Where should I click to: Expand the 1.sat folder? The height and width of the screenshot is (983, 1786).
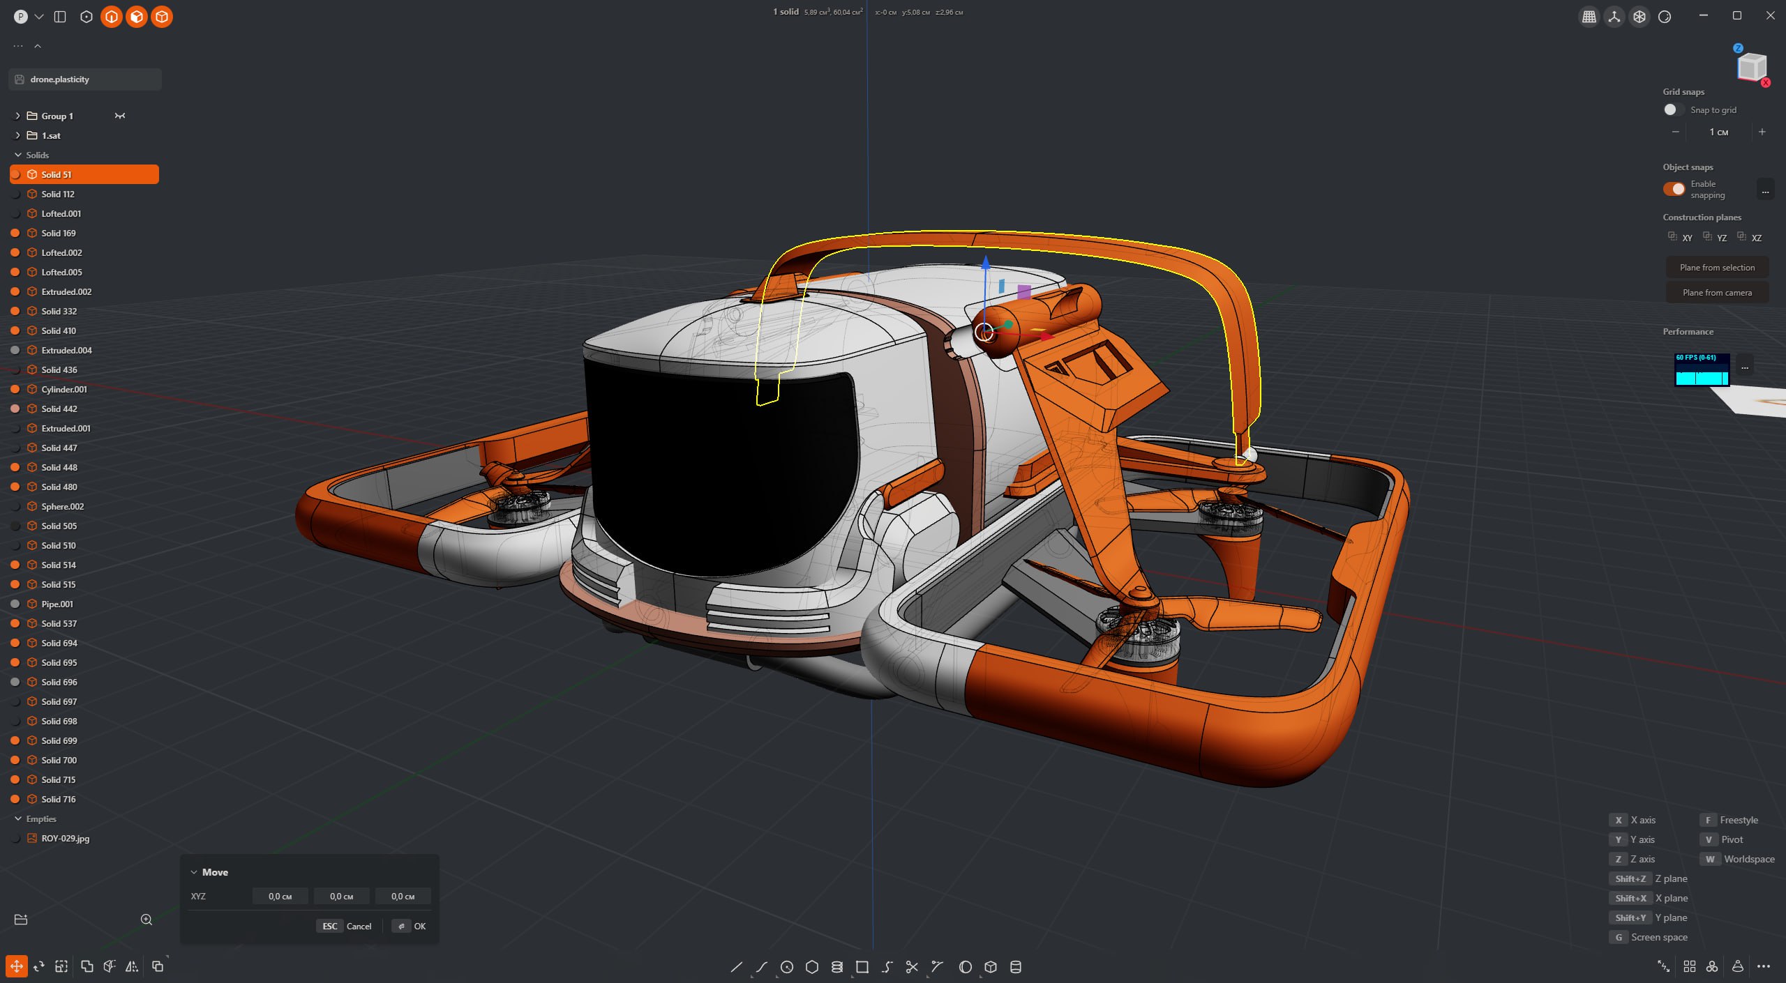(x=17, y=135)
